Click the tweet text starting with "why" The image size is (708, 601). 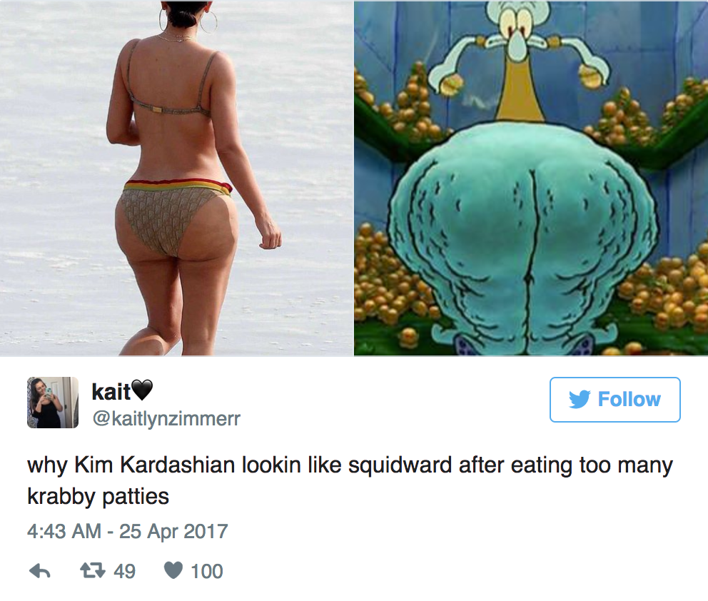coord(350,481)
